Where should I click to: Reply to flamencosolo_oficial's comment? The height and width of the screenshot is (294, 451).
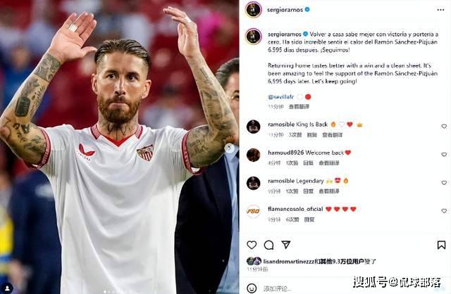(x=309, y=219)
